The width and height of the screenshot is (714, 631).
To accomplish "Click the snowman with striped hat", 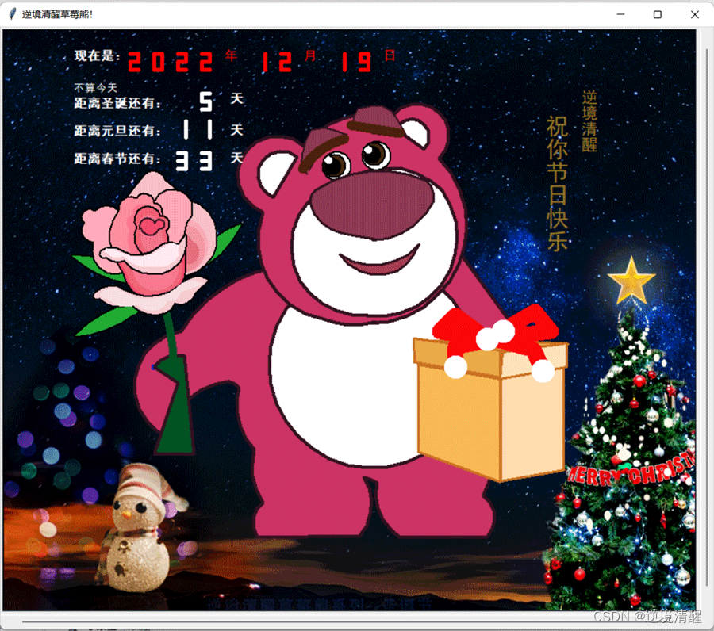I will click(139, 528).
